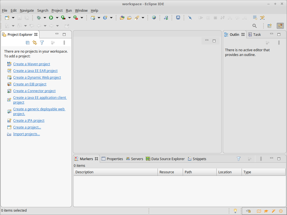This screenshot has width=287, height=215.
Task: Open the Skip All Breakpoints toggle icon
Action: (x=190, y=17)
